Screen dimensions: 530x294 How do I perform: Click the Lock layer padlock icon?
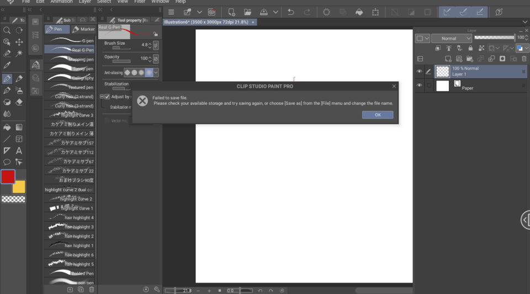(x=470, y=49)
